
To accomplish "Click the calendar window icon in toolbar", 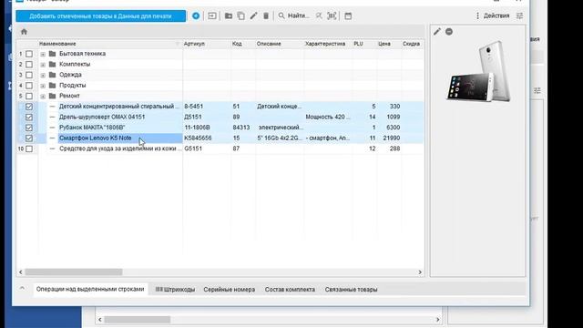I will (x=348, y=16).
